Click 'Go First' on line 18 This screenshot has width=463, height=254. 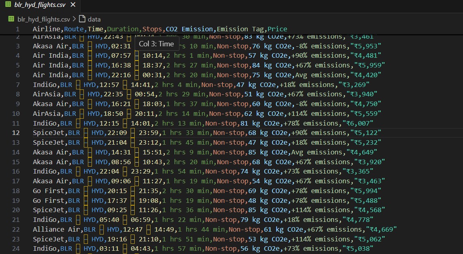click(x=48, y=191)
